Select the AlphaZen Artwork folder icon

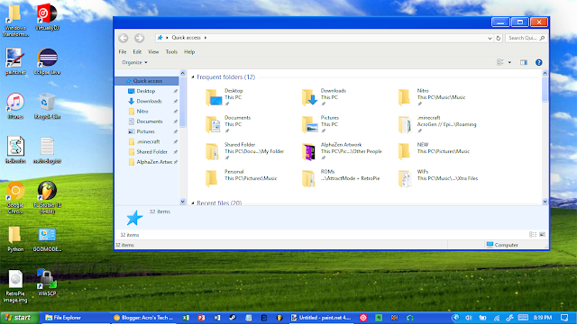308,152
